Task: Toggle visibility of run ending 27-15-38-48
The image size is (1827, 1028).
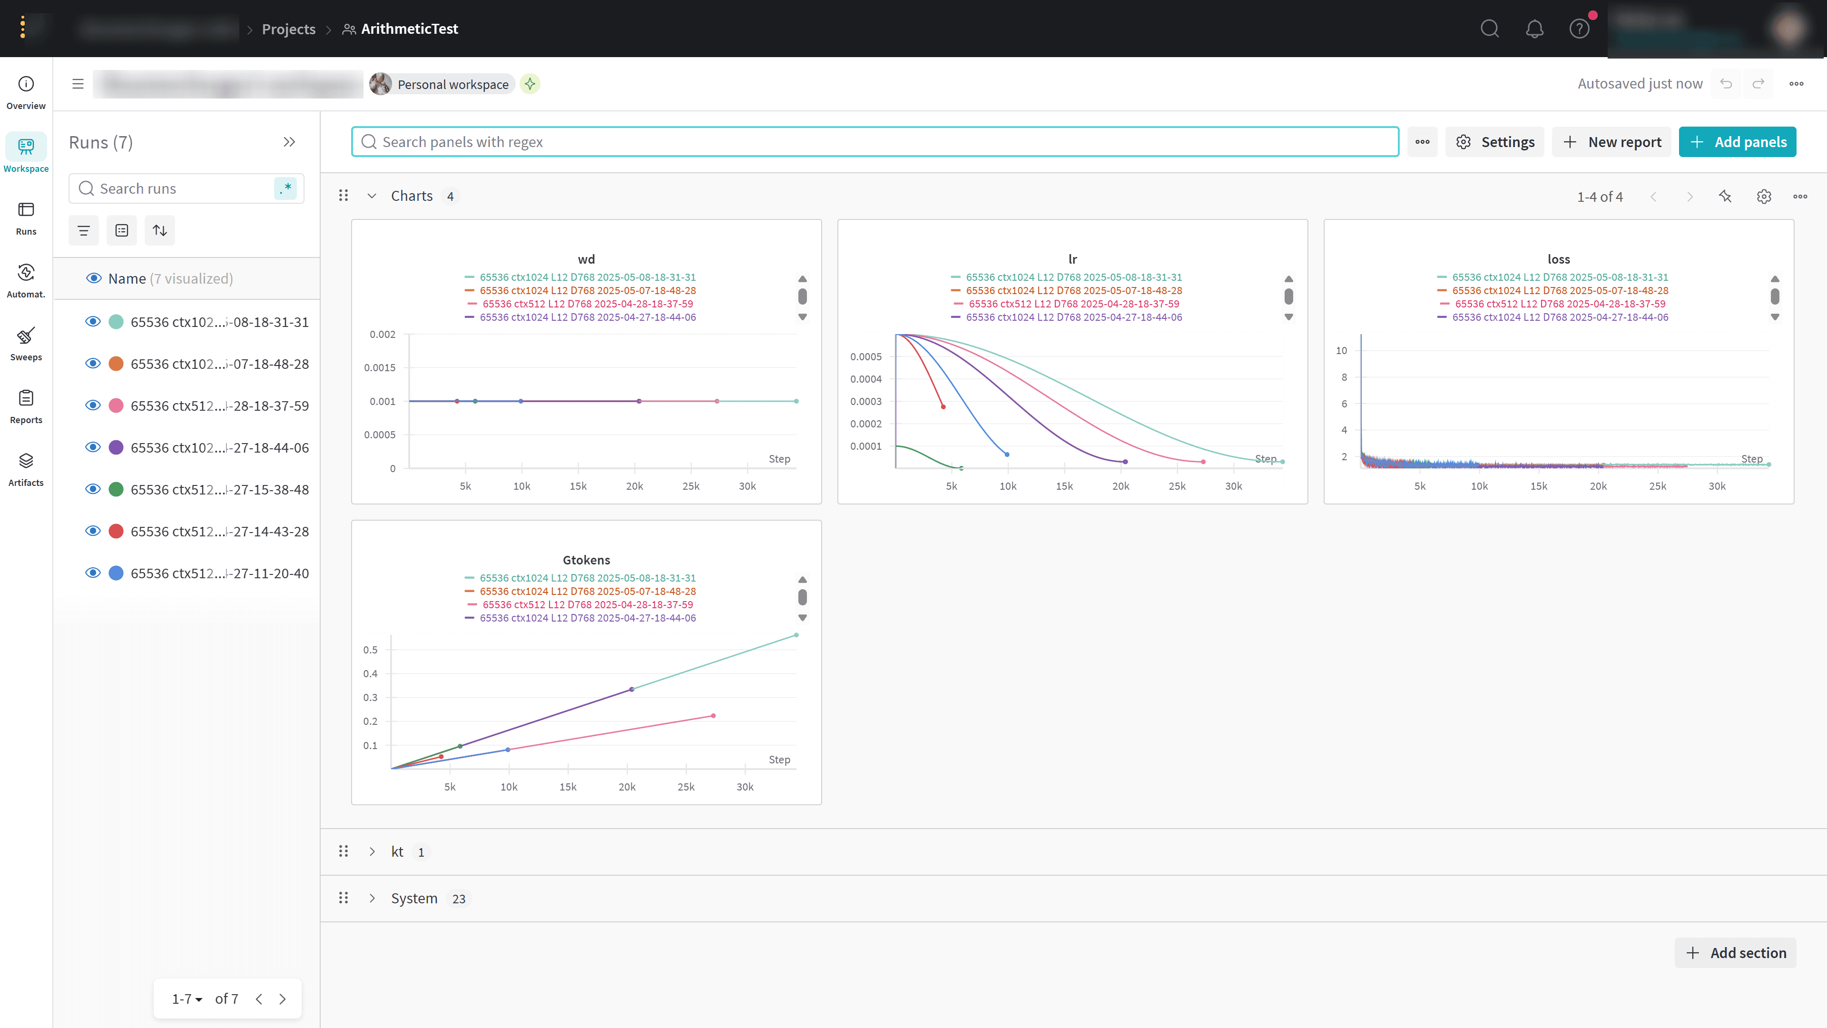Action: 93,489
